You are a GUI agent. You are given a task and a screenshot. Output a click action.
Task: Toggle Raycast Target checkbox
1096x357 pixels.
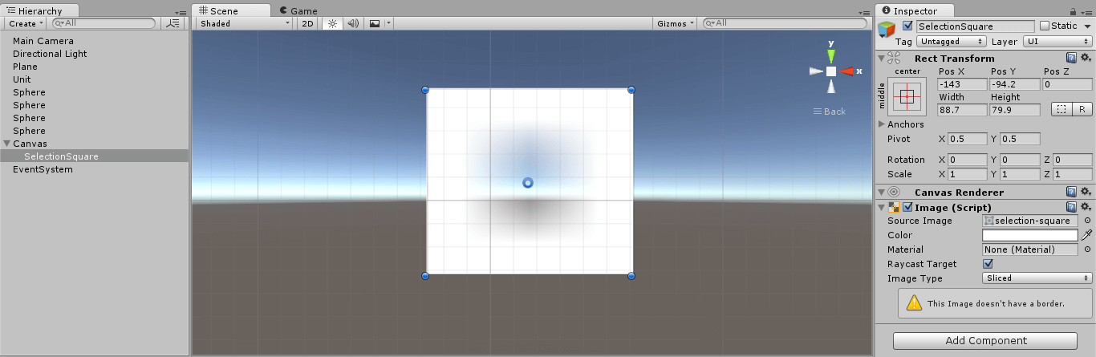pos(988,264)
